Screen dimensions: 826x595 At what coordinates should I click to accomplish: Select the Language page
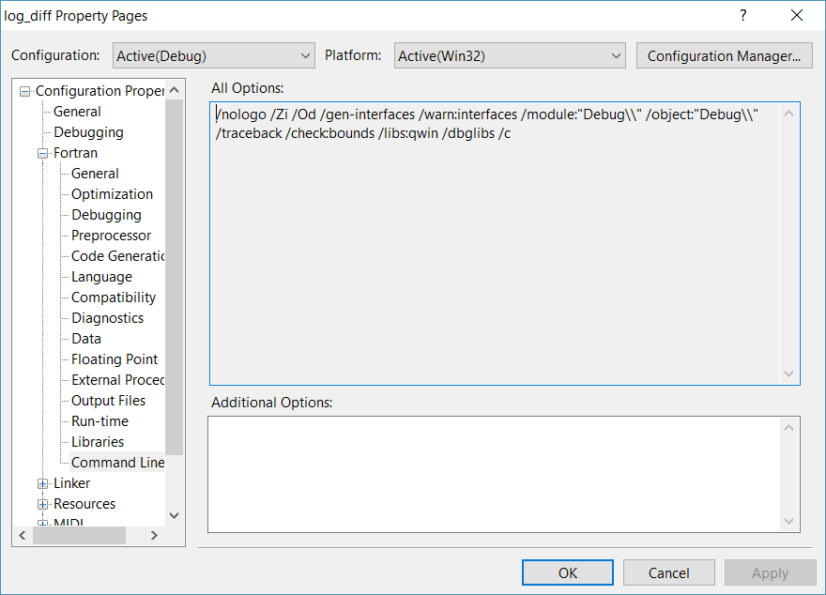[101, 277]
